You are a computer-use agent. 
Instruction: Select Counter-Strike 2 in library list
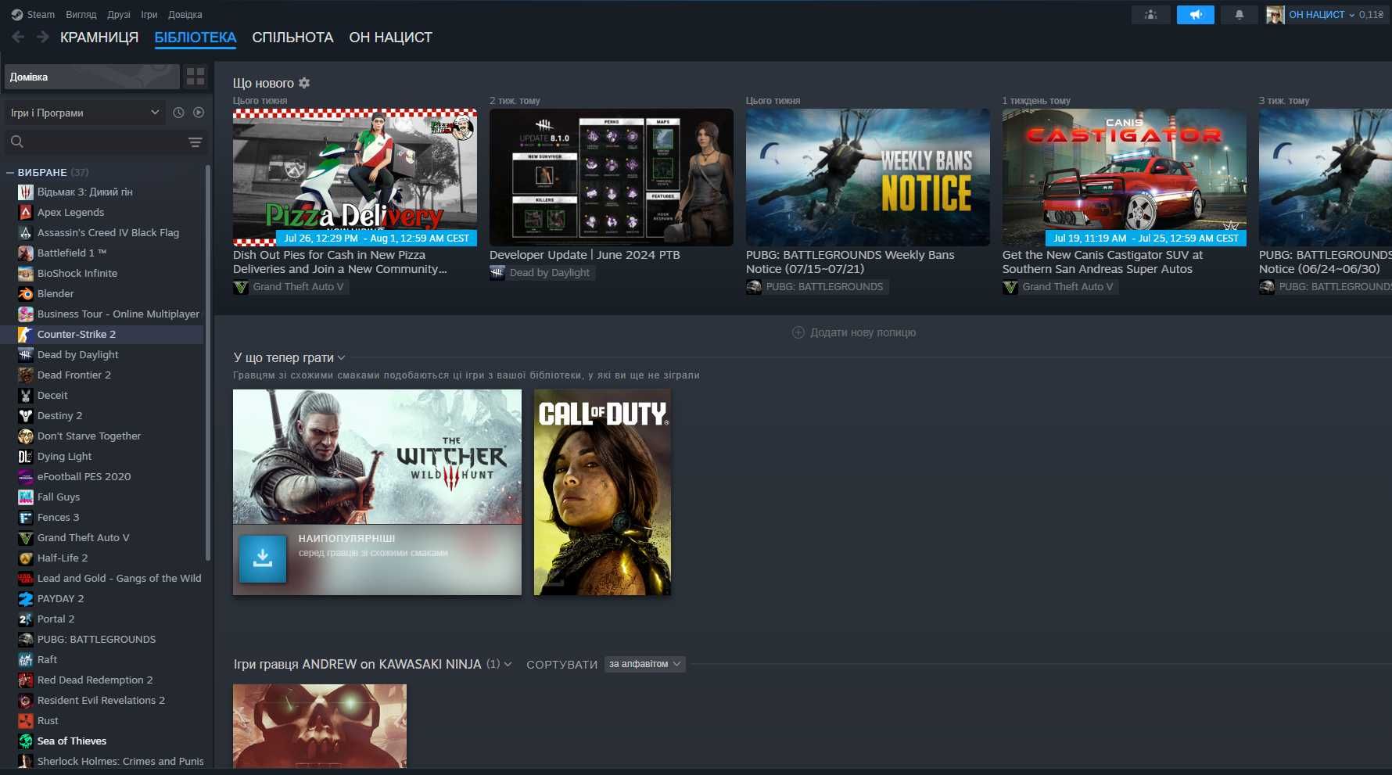[x=102, y=334]
